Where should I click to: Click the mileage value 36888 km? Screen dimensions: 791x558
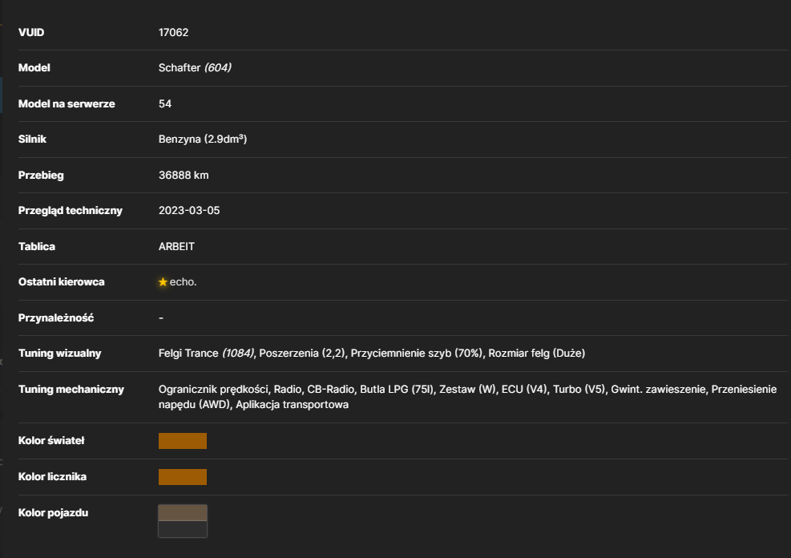click(184, 175)
